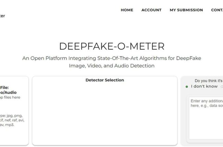Open MY SUBMISSION in the navigation bar
This screenshot has height=147, width=223.
pos(186,10)
